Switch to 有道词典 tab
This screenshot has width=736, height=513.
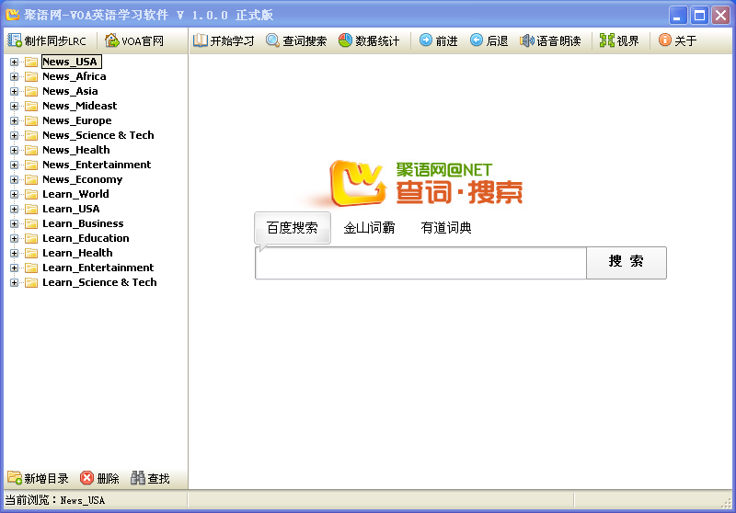(446, 228)
